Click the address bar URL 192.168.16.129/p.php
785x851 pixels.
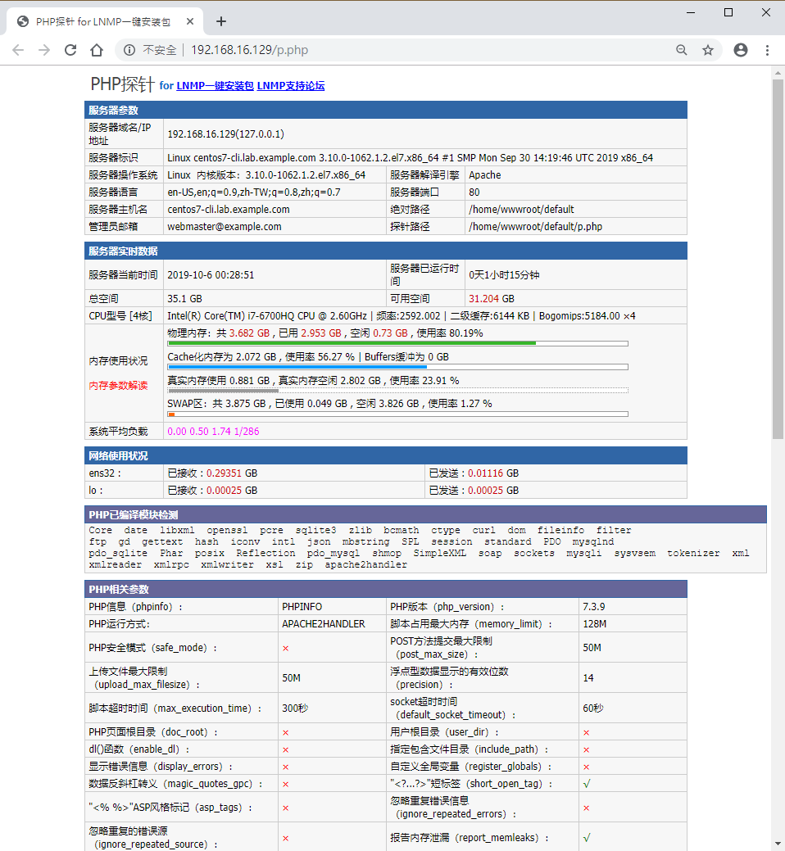249,50
